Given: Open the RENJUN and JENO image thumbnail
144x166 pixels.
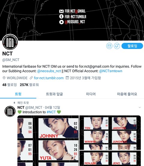Looking at the screenshot, I should pyautogui.click(x=110, y=158).
